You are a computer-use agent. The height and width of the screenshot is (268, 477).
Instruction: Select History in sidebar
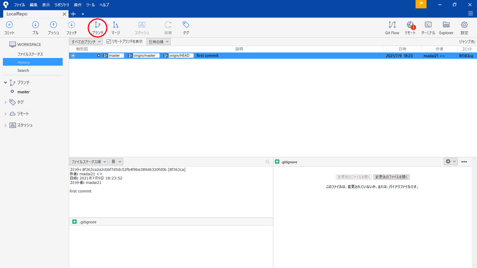[x=33, y=62]
